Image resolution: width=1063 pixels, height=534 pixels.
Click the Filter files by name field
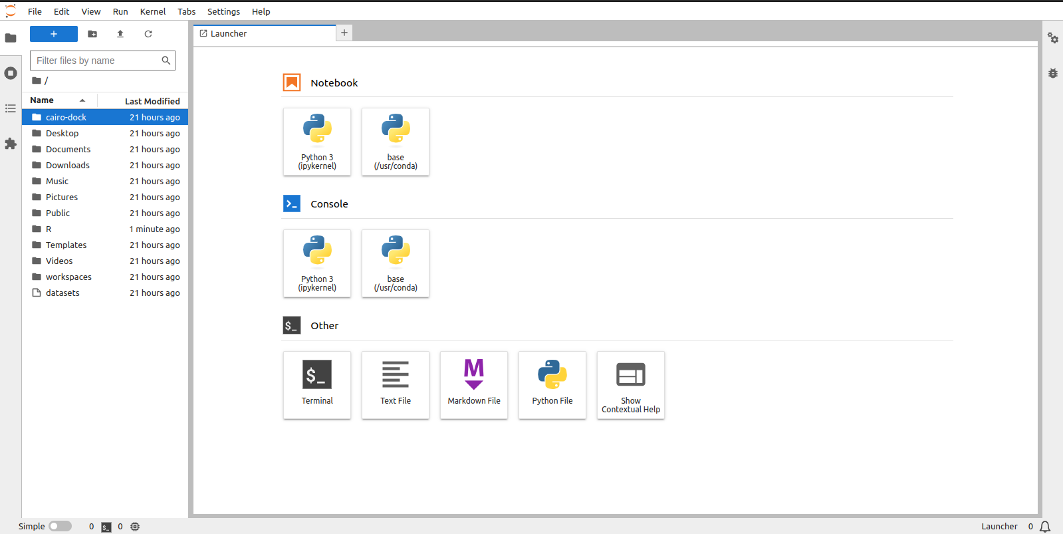(x=97, y=61)
